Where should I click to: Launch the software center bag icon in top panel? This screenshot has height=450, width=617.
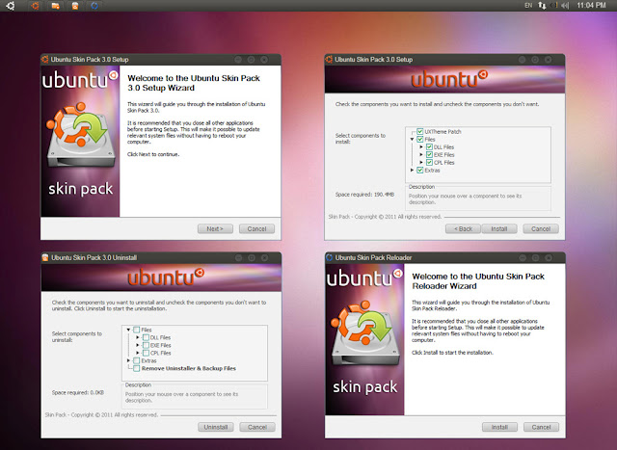pyautogui.click(x=75, y=6)
